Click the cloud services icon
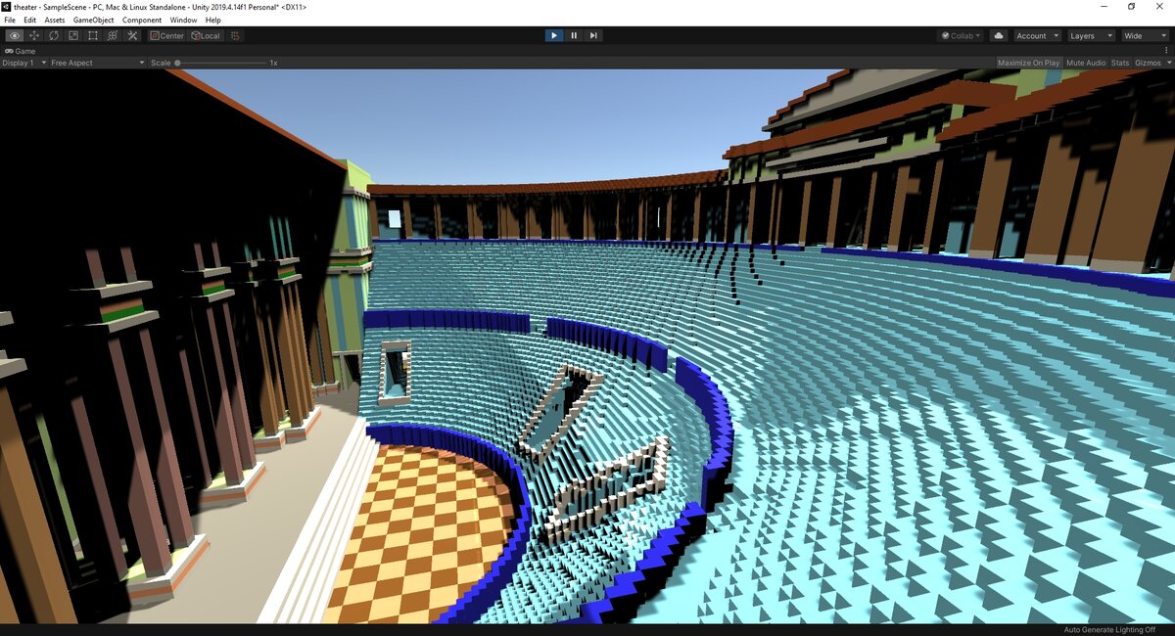 [x=998, y=35]
